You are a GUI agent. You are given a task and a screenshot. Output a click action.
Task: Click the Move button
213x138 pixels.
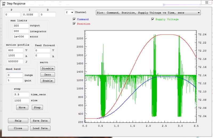22,107
